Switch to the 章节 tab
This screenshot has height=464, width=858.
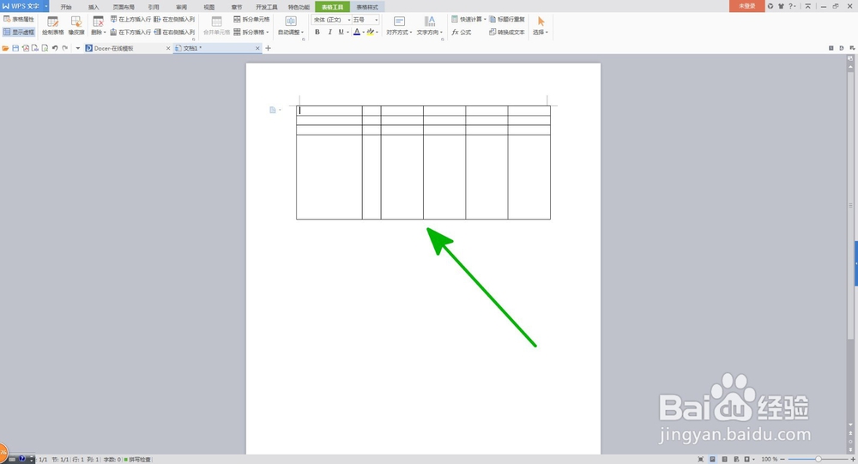tap(237, 7)
